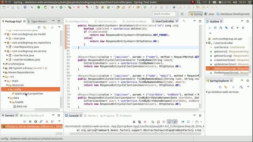The height and width of the screenshot is (142, 253).
Task: Expand the Maven Dependencies node
Action: point(4,72)
